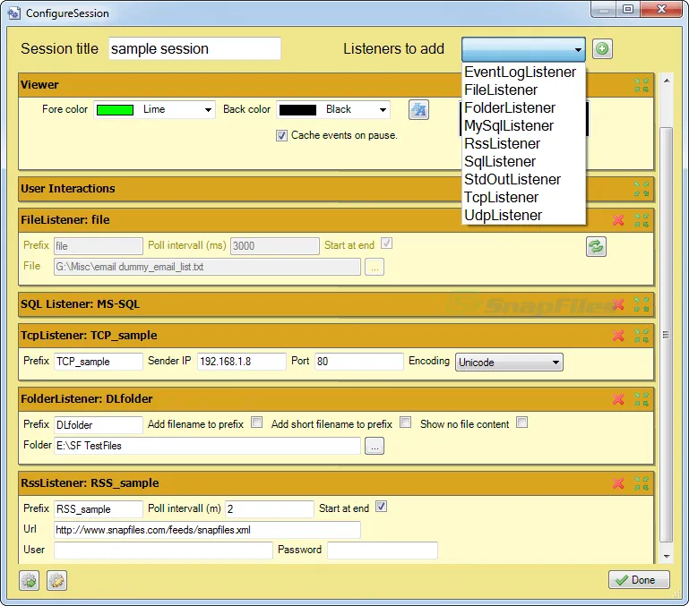Collapse the RssListener section arrows icon
This screenshot has height=606, width=689.
pyautogui.click(x=642, y=483)
